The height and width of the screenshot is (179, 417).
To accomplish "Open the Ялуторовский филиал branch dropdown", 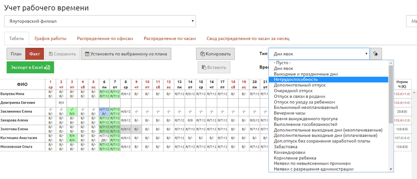I will [100, 21].
